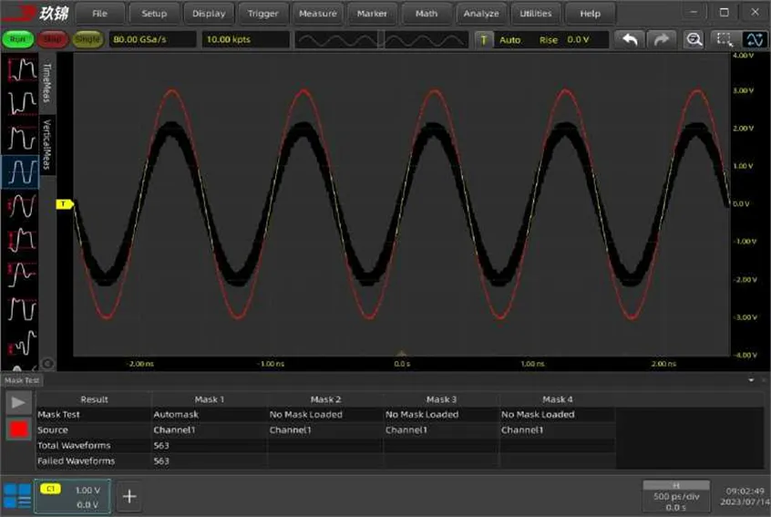771x517 pixels.
Task: Click the red mask test stop button
Action: [x=18, y=429]
